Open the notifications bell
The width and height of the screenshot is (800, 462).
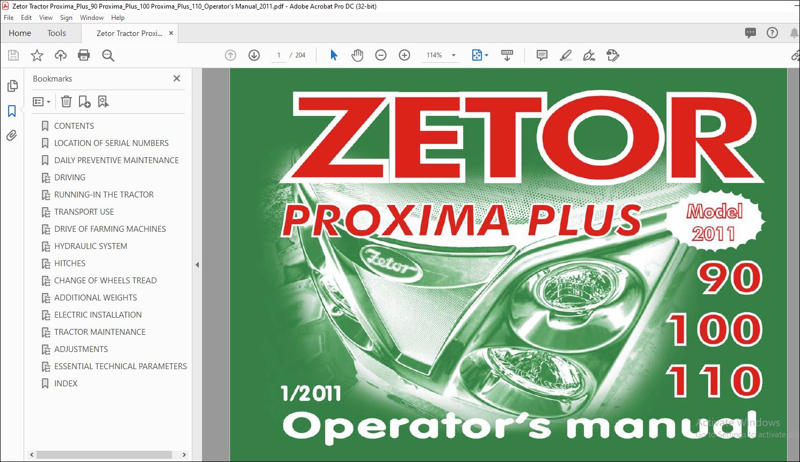click(x=794, y=33)
